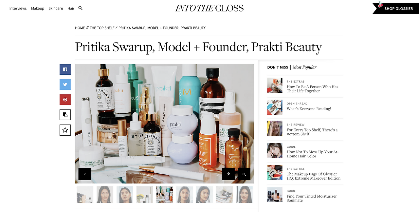
Task: Pin article with red Pinterest button
Action: tap(65, 100)
